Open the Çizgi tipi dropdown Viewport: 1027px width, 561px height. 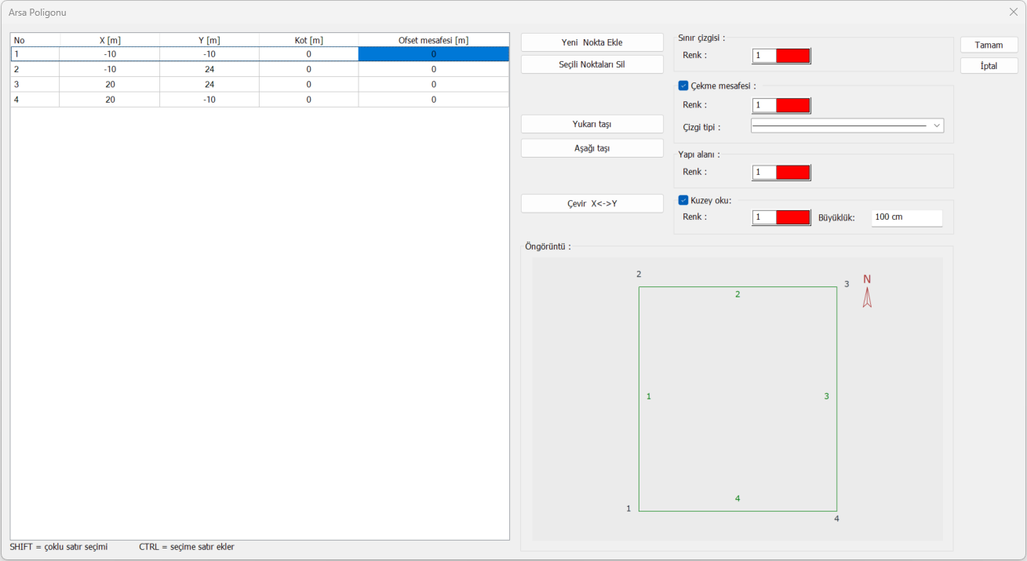847,126
